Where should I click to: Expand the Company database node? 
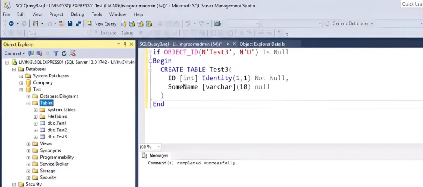click(21, 83)
